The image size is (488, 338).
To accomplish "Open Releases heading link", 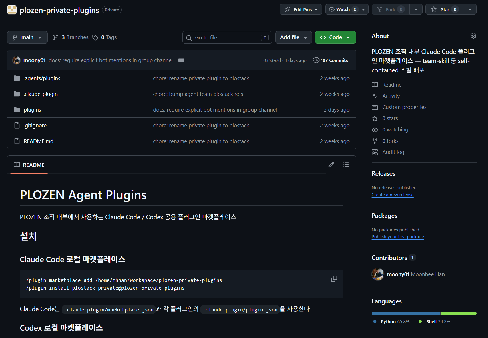I will click(x=383, y=173).
